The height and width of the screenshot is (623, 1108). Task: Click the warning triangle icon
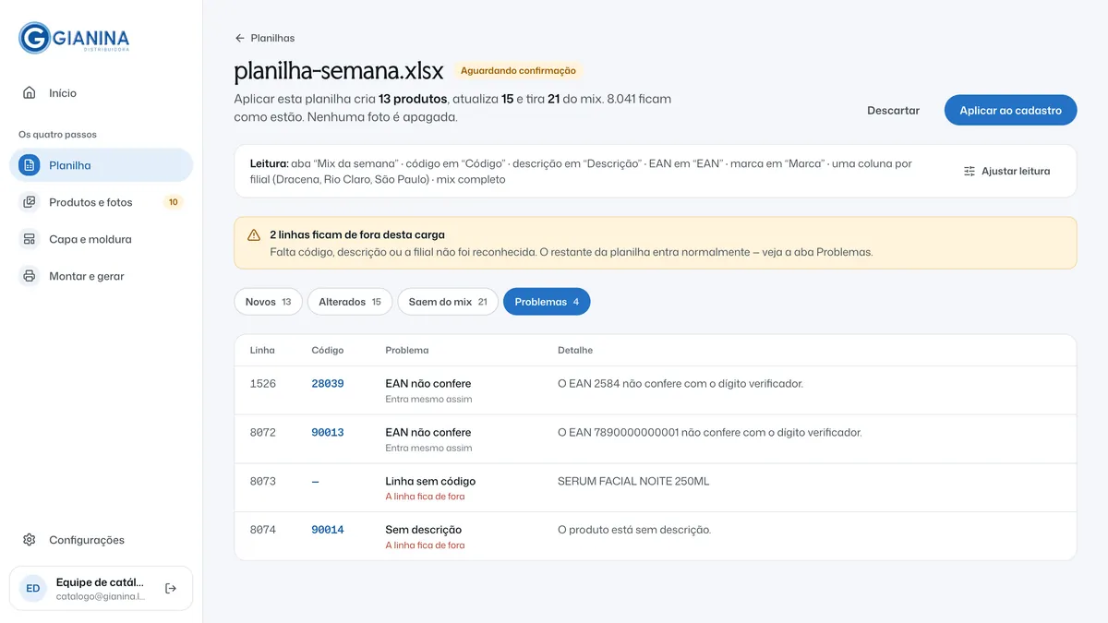coord(254,235)
